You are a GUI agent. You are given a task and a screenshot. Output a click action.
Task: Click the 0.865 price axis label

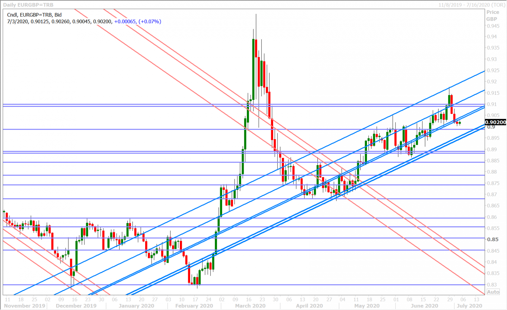493,206
